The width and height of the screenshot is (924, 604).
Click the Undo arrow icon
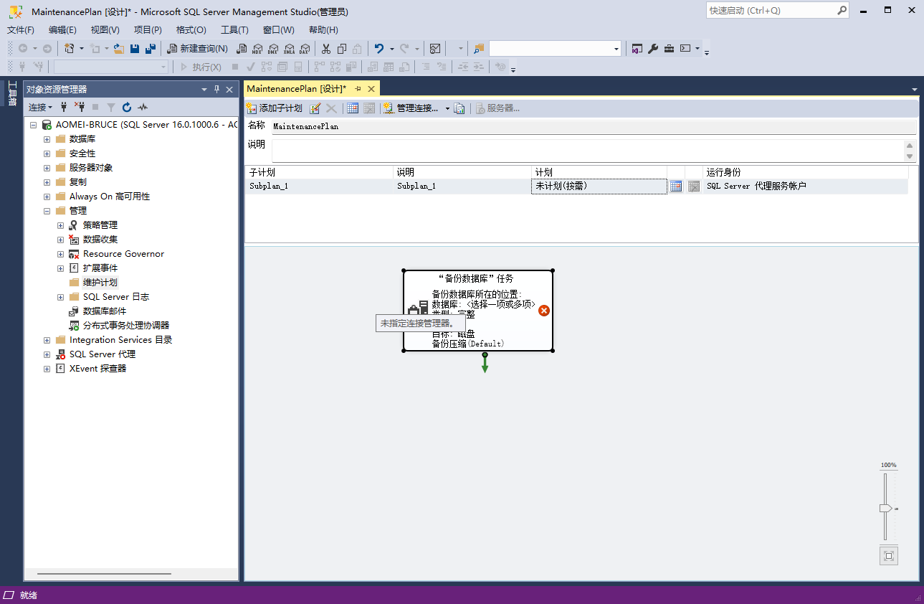click(379, 49)
